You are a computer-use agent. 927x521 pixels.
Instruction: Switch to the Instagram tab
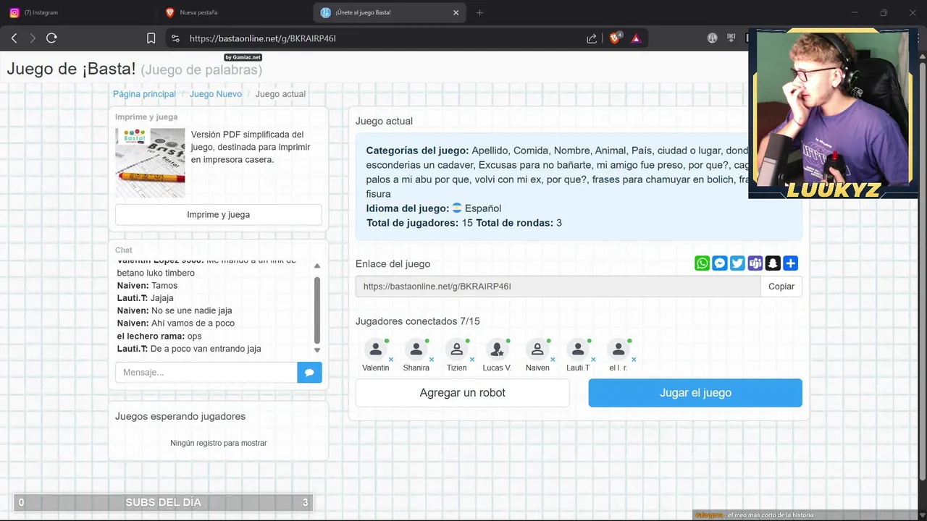pos(78,12)
